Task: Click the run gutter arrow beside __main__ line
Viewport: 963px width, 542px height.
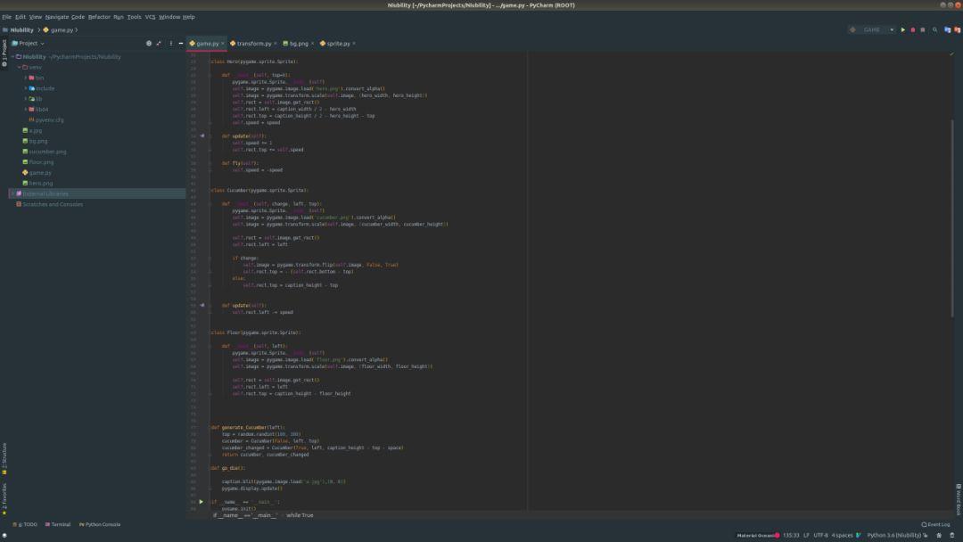Action: click(x=201, y=502)
